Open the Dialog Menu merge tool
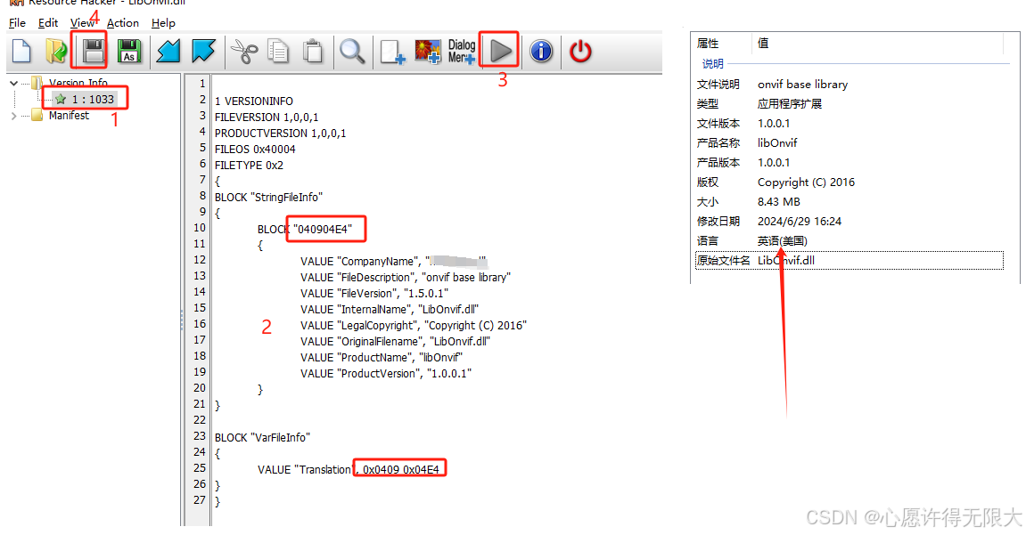 pyautogui.click(x=462, y=51)
